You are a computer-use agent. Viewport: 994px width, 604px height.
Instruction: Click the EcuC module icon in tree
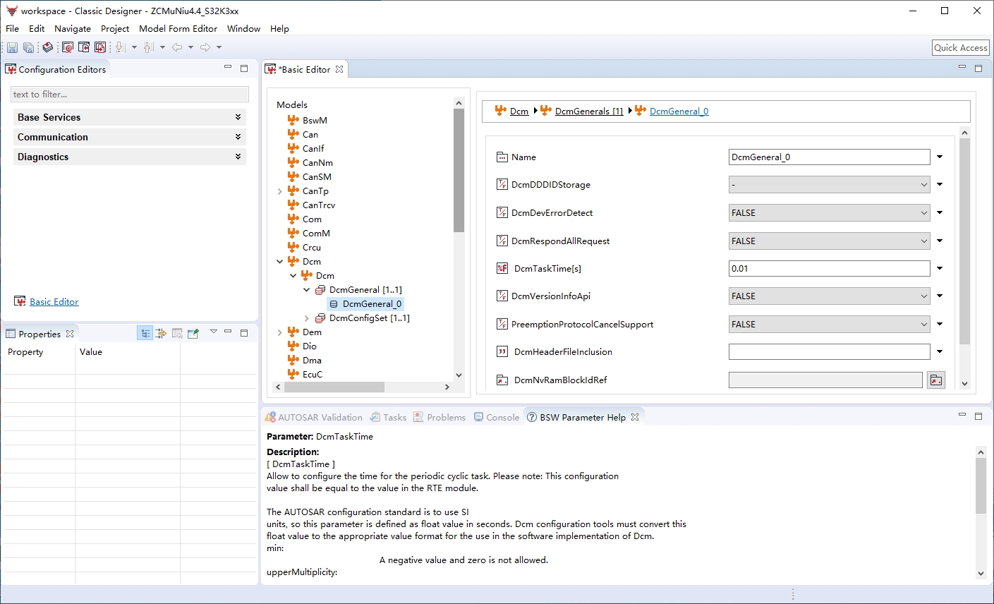click(x=293, y=374)
